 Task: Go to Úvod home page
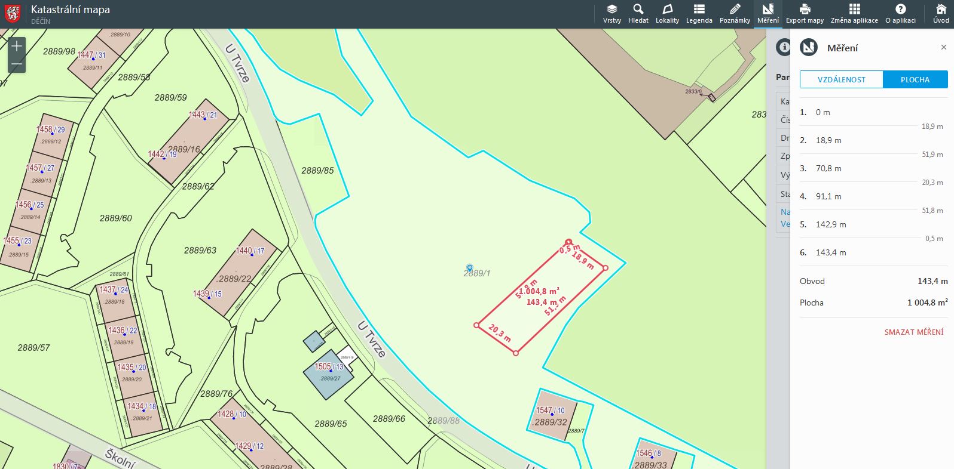[x=941, y=14]
